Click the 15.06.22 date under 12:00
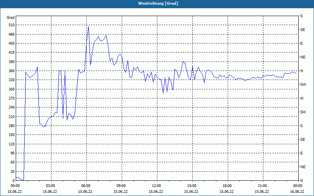The width and height of the screenshot is (314, 196). point(156,192)
